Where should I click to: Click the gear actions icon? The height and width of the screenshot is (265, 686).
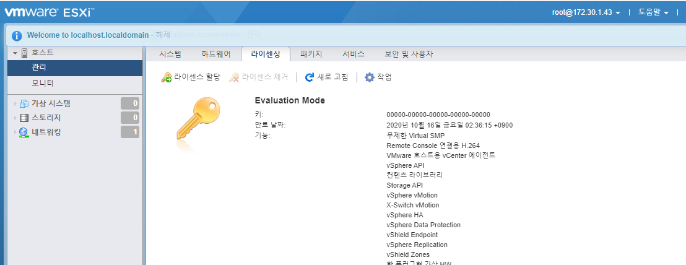click(370, 77)
